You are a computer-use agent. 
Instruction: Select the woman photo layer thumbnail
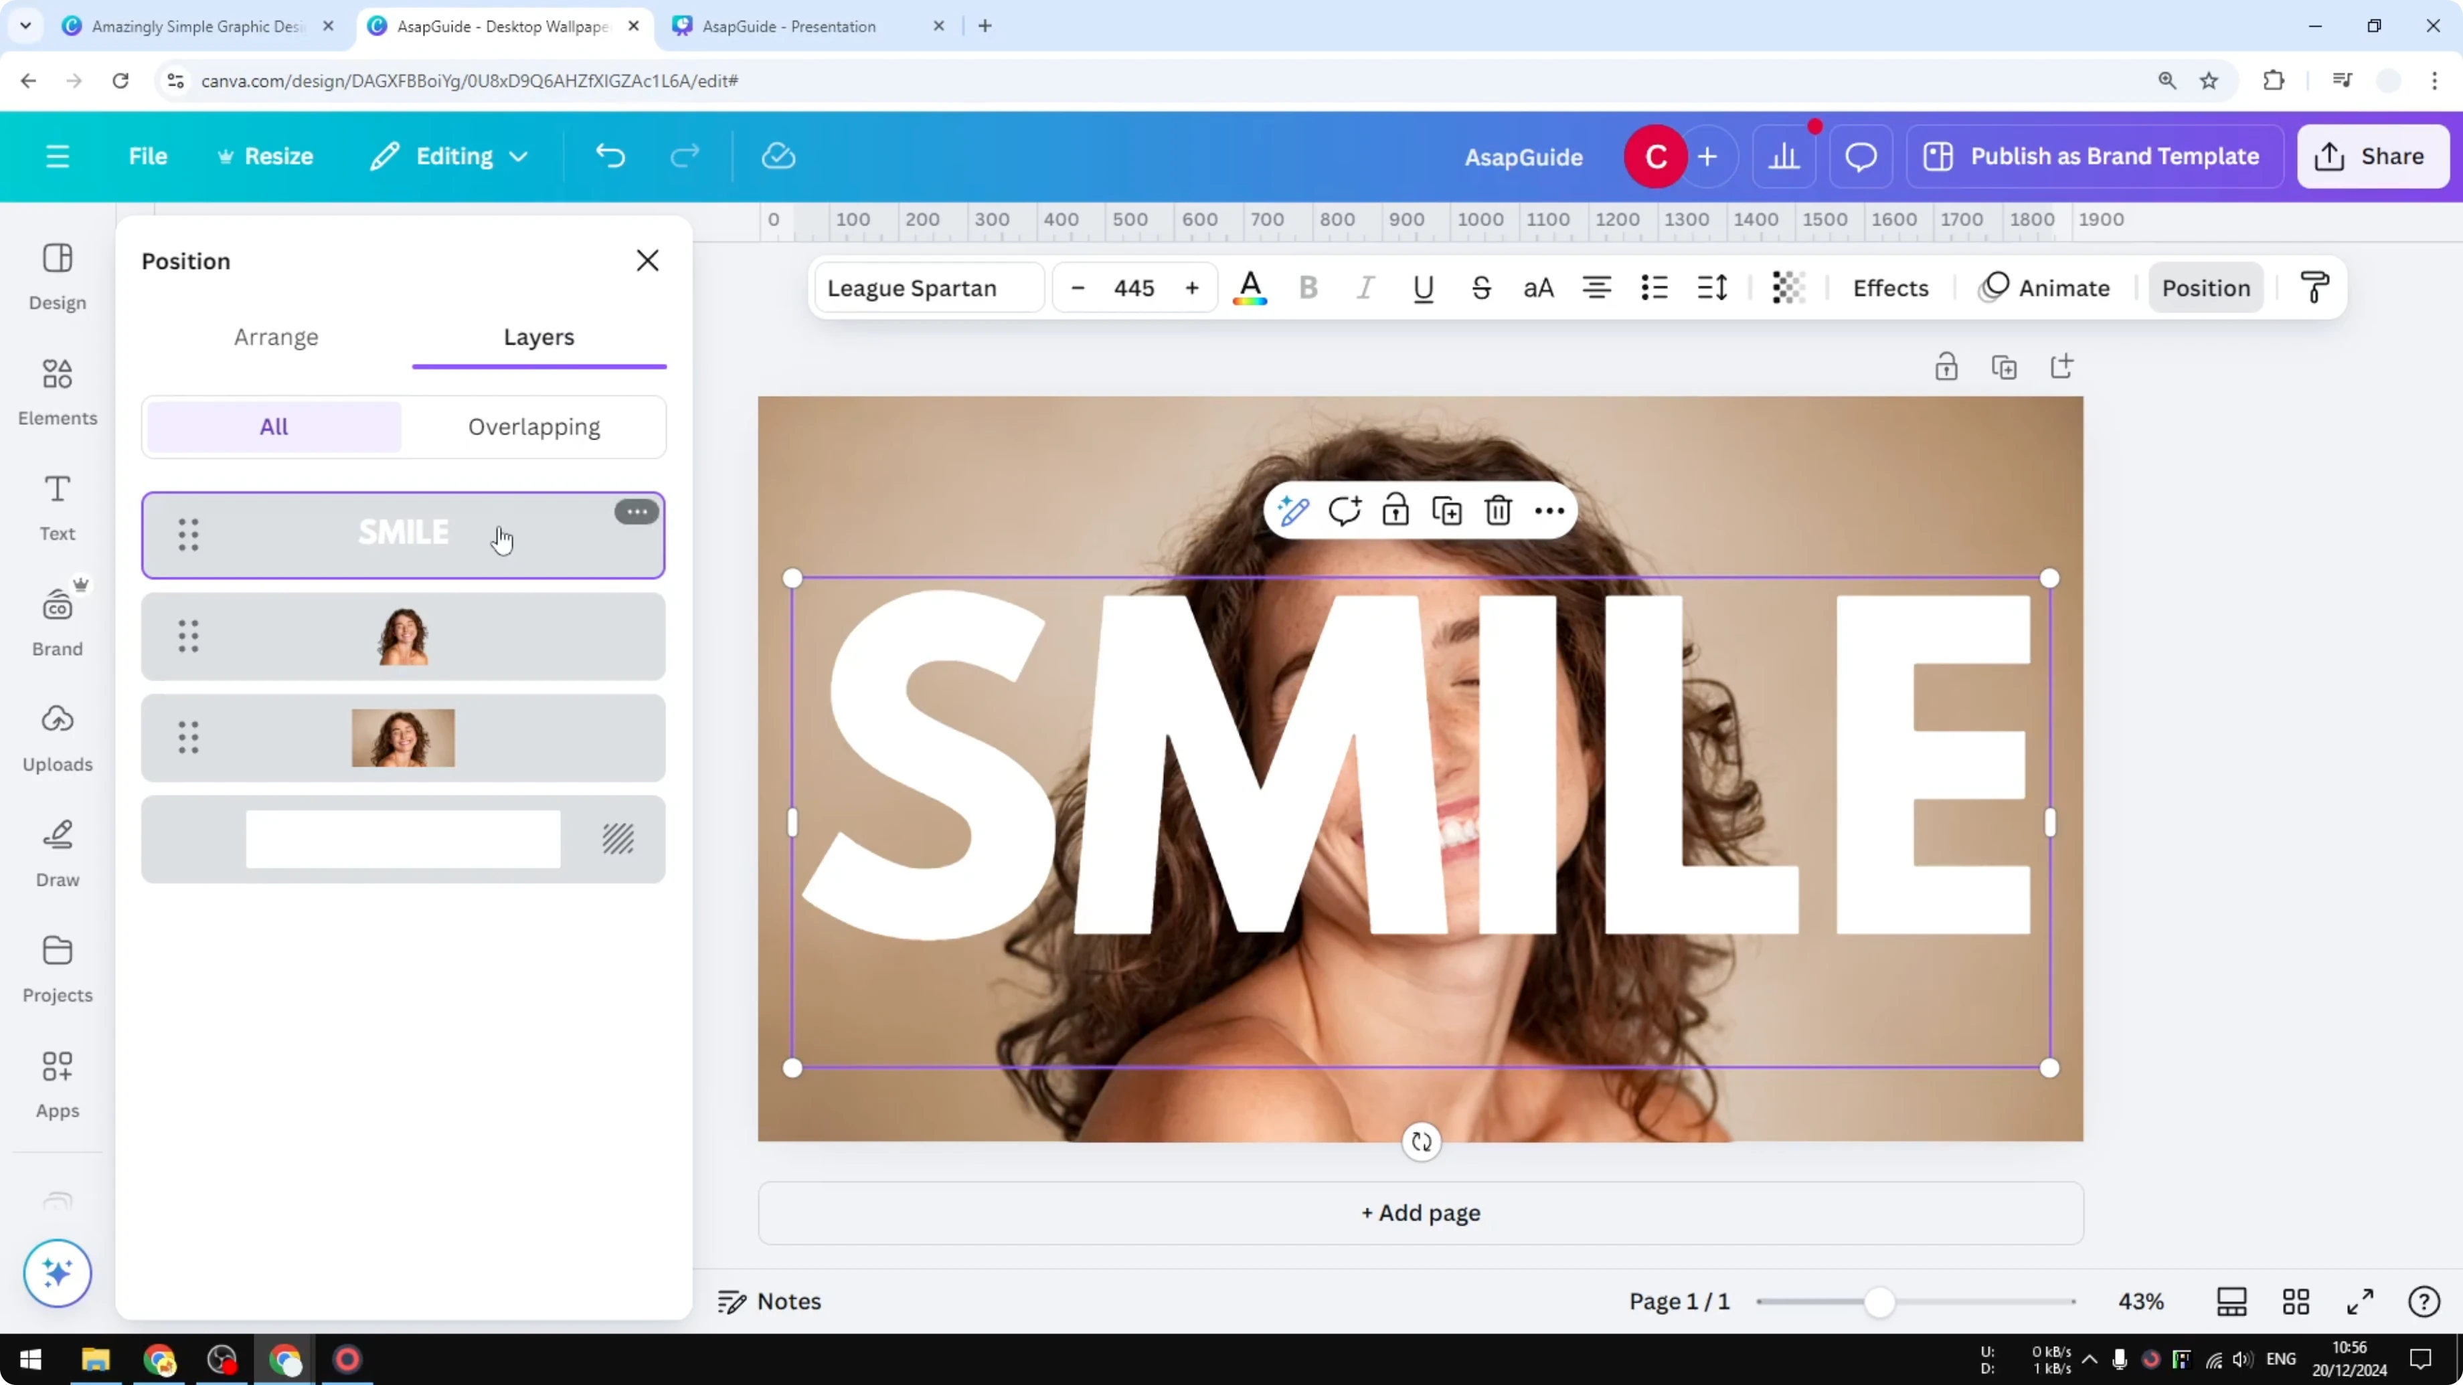point(402,636)
